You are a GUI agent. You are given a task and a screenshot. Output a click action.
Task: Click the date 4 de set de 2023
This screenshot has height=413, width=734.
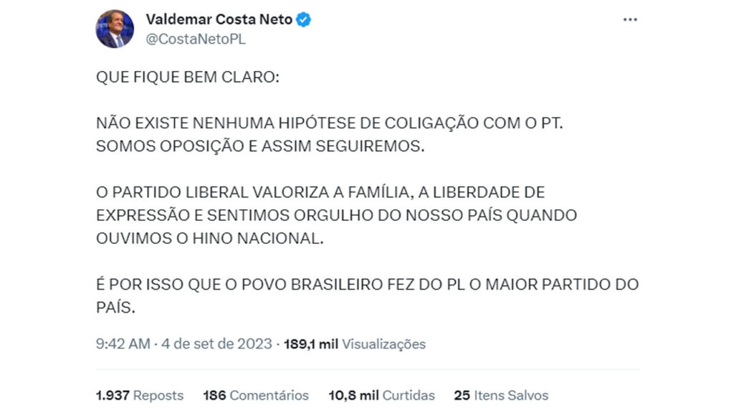click(217, 344)
